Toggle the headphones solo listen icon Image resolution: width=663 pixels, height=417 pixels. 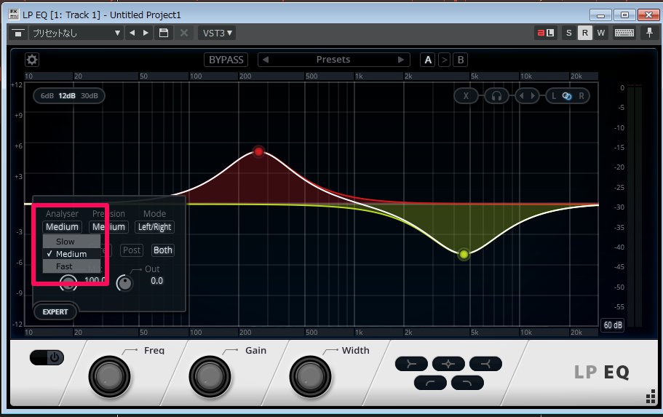coord(496,96)
